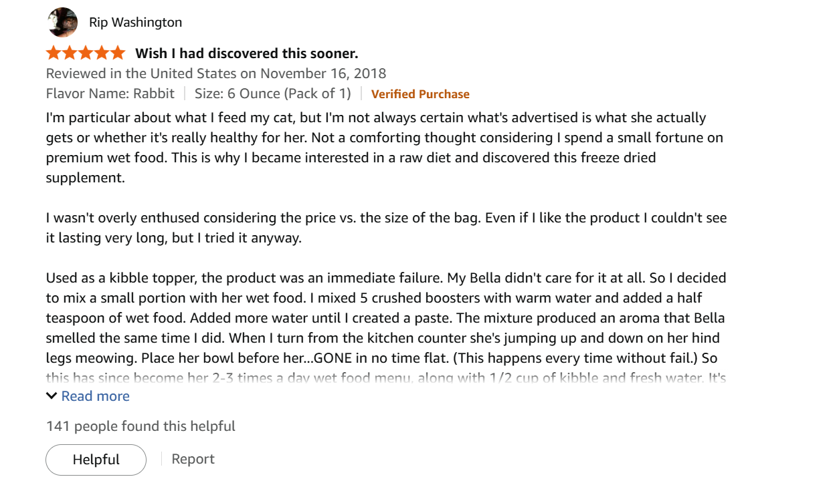This screenshot has width=837, height=489.
Task: Open the full review via the downward arrow
Action: (50, 395)
